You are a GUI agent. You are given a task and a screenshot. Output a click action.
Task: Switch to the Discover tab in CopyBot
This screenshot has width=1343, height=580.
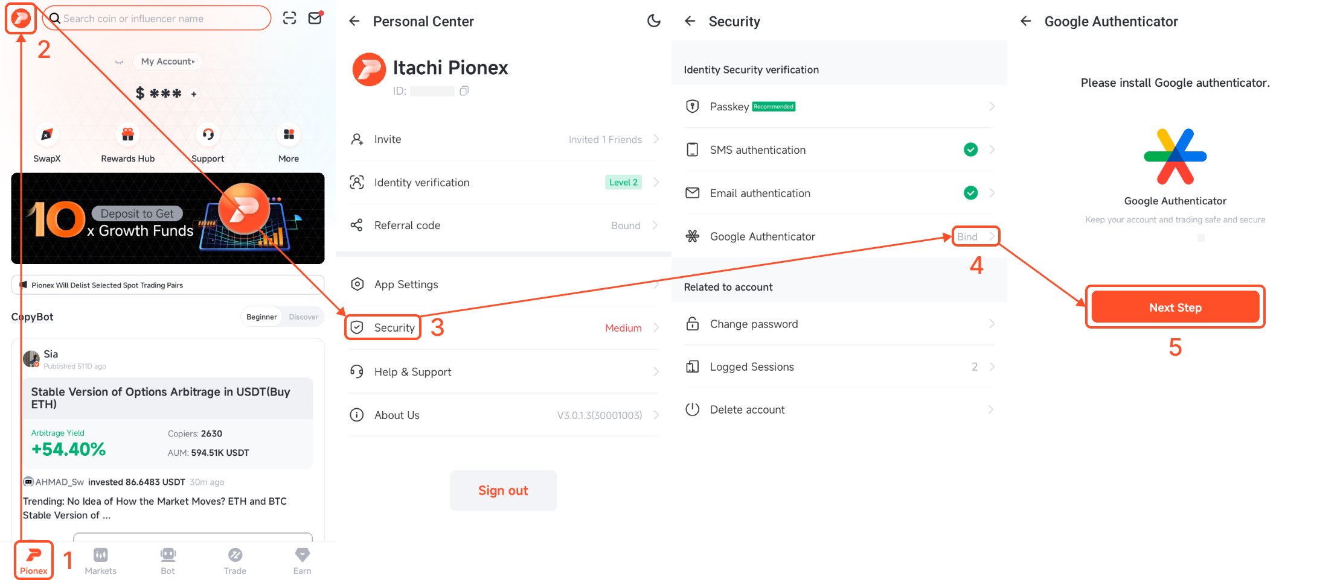pyautogui.click(x=303, y=316)
